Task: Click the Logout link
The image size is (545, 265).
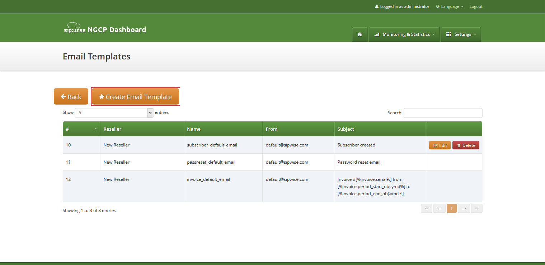Action: click(476, 6)
